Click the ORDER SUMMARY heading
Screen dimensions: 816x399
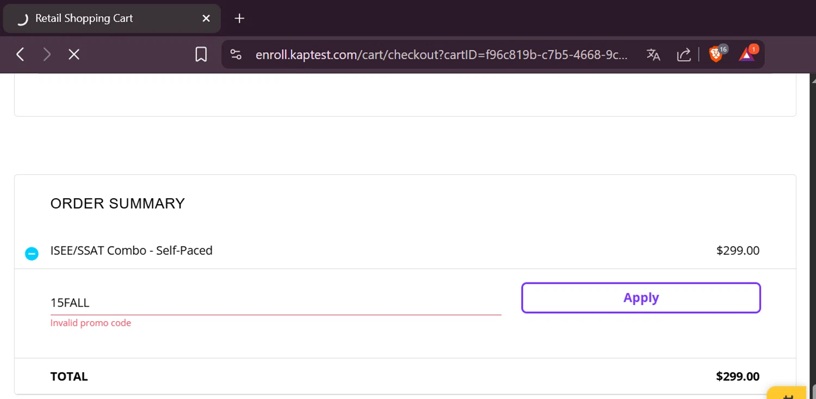pos(118,204)
